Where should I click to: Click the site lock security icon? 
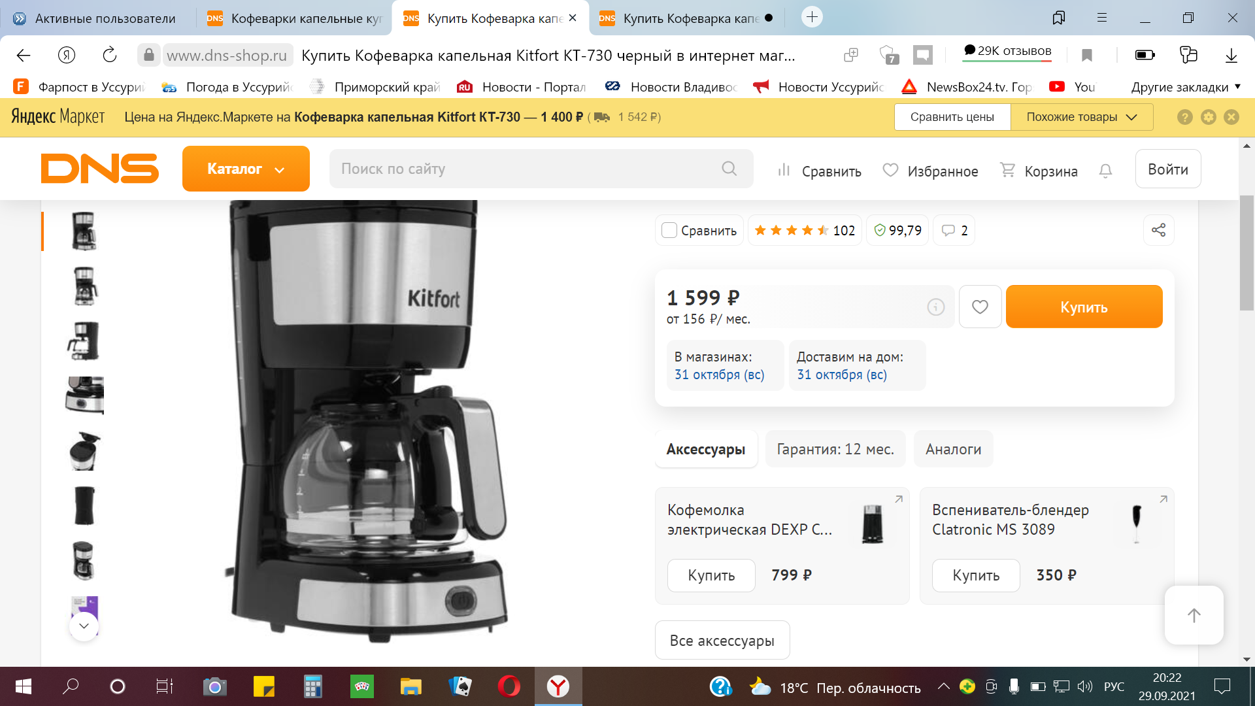click(x=149, y=56)
